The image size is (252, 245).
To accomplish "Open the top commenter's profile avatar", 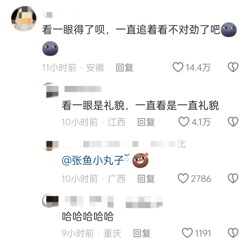I will pos(24,19).
